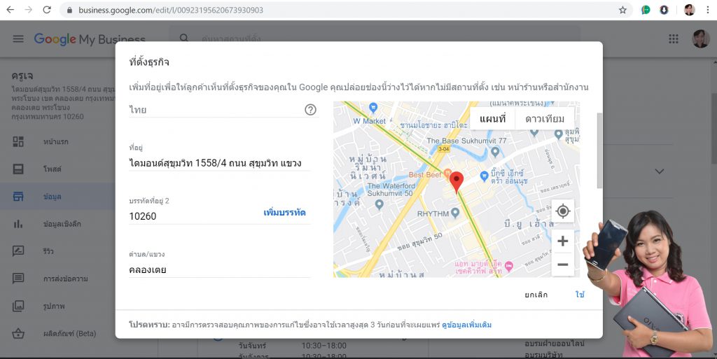Screen dimensions: 717x359
Task: Click the W Market place marker
Action: (373, 107)
